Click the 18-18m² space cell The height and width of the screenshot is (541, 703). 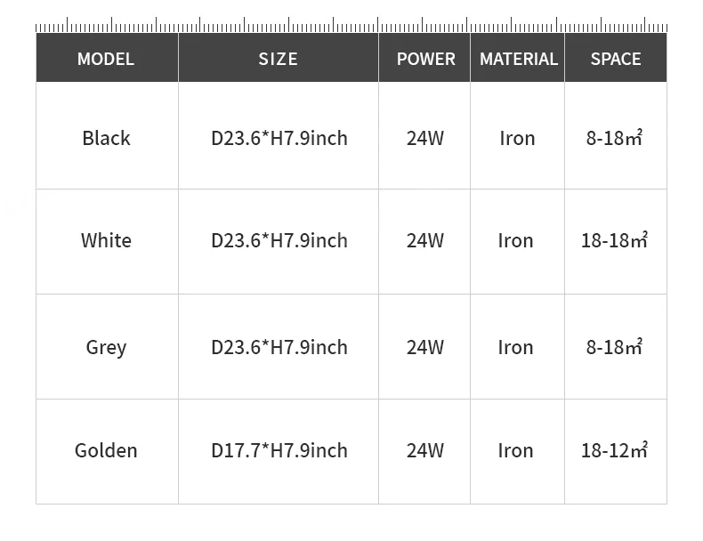616,242
